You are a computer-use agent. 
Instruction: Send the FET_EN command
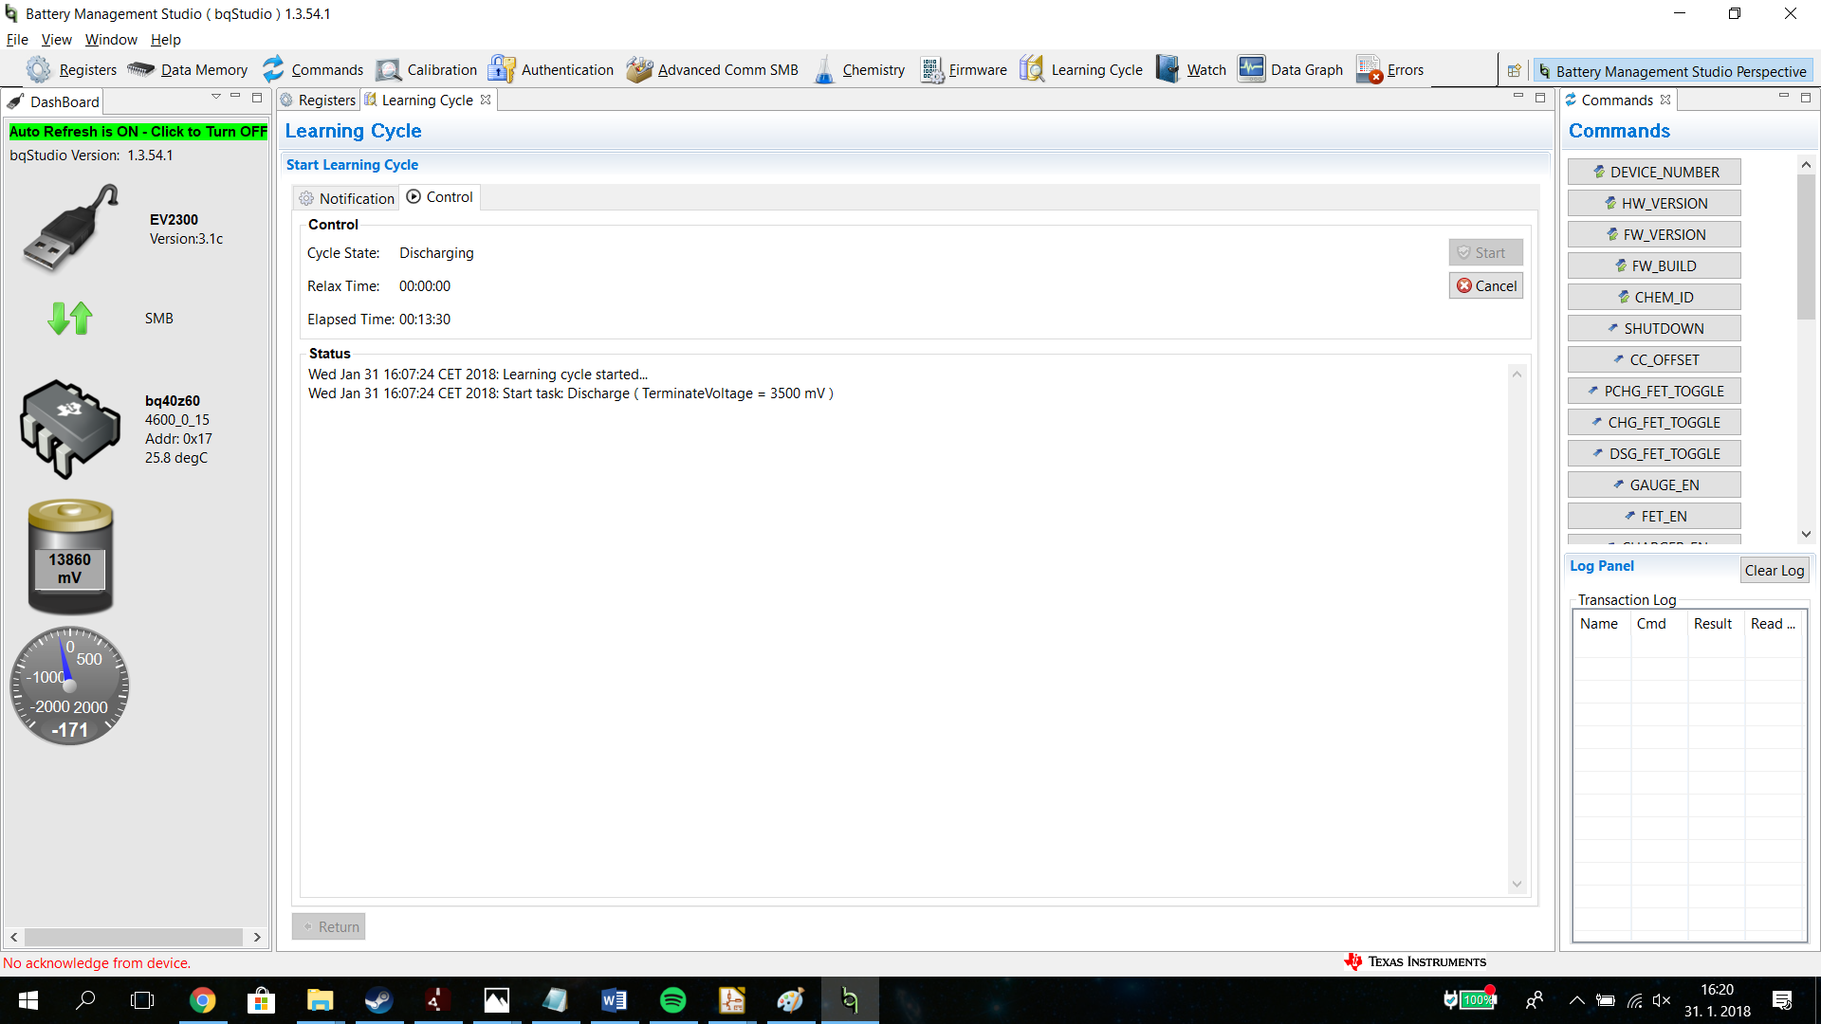tap(1654, 516)
